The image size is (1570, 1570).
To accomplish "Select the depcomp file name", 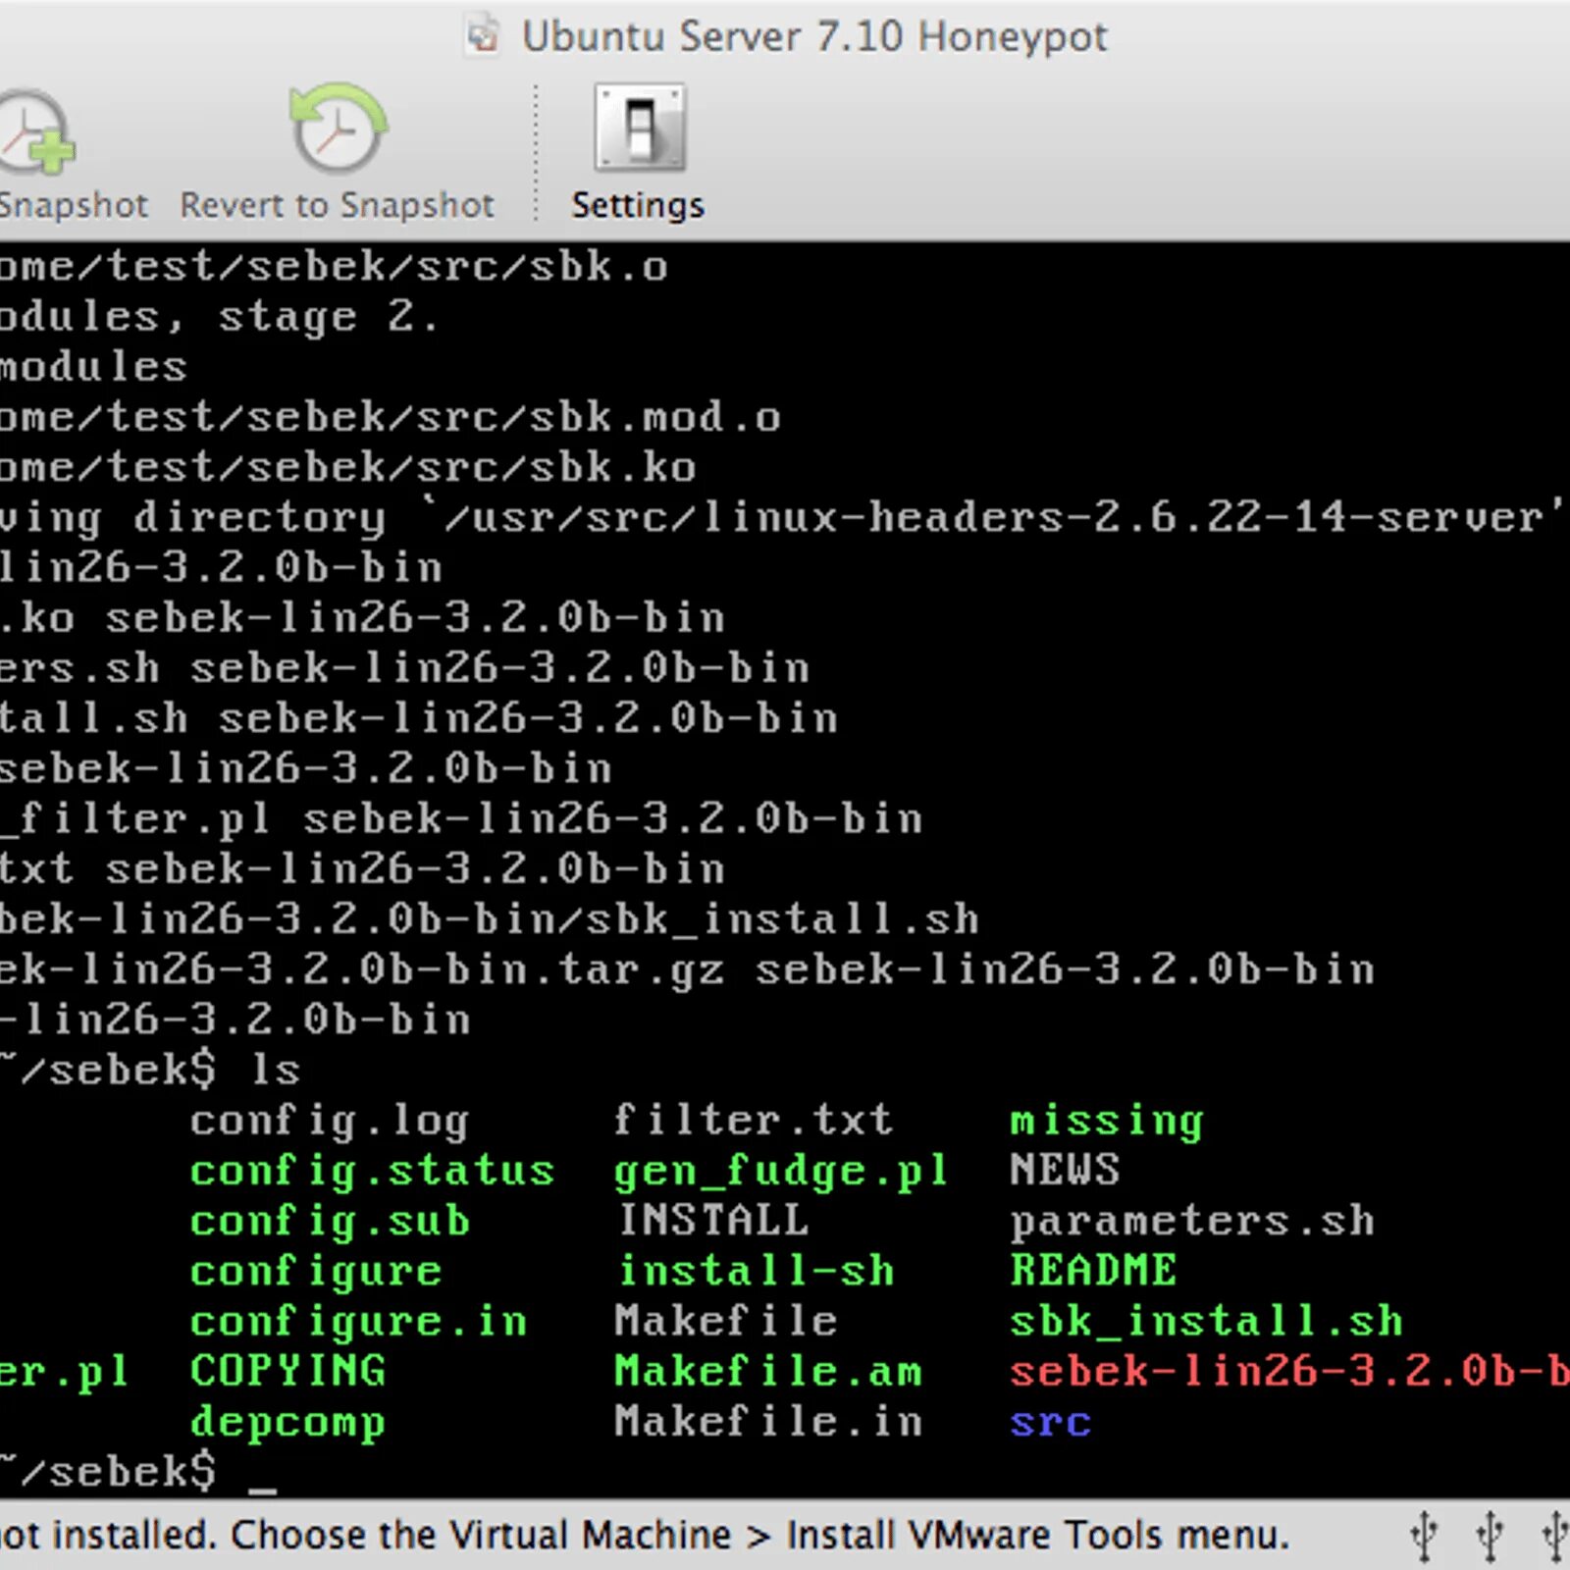I will point(288,1423).
